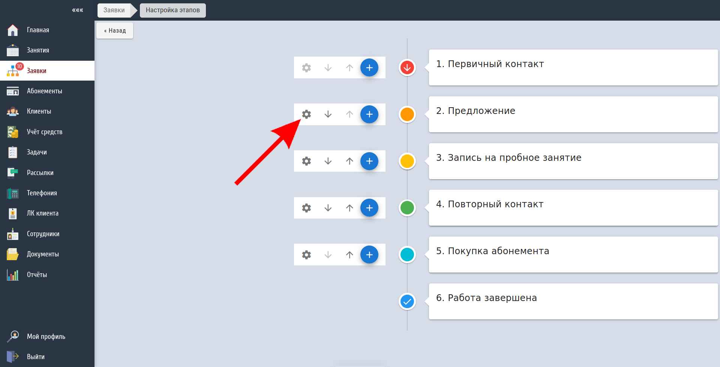
Task: Click cyan marker of Покупка абонемента
Action: [407, 255]
